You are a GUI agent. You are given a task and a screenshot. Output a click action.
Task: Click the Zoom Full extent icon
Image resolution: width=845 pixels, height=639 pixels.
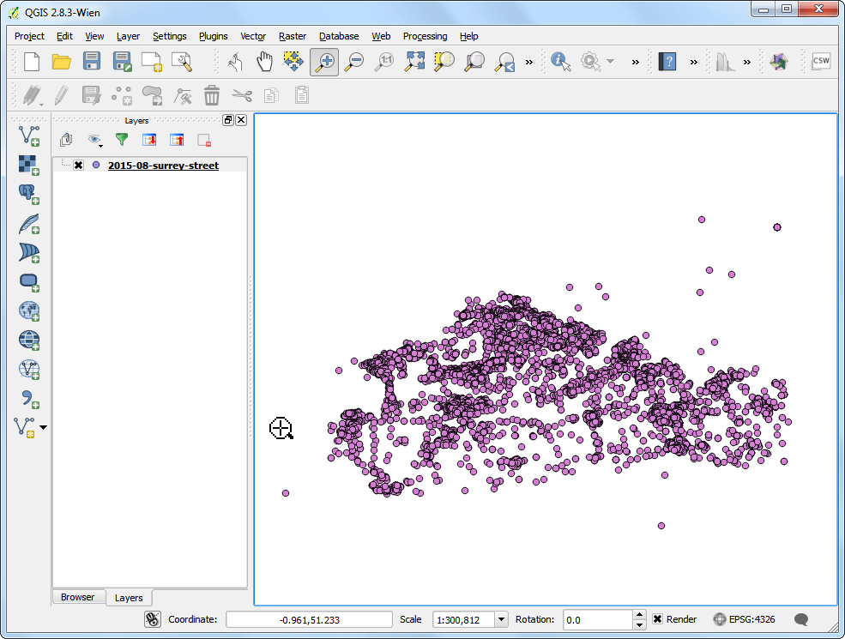click(x=415, y=62)
